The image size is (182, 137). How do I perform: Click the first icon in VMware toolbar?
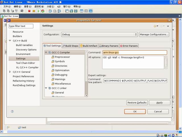coord(4,11)
